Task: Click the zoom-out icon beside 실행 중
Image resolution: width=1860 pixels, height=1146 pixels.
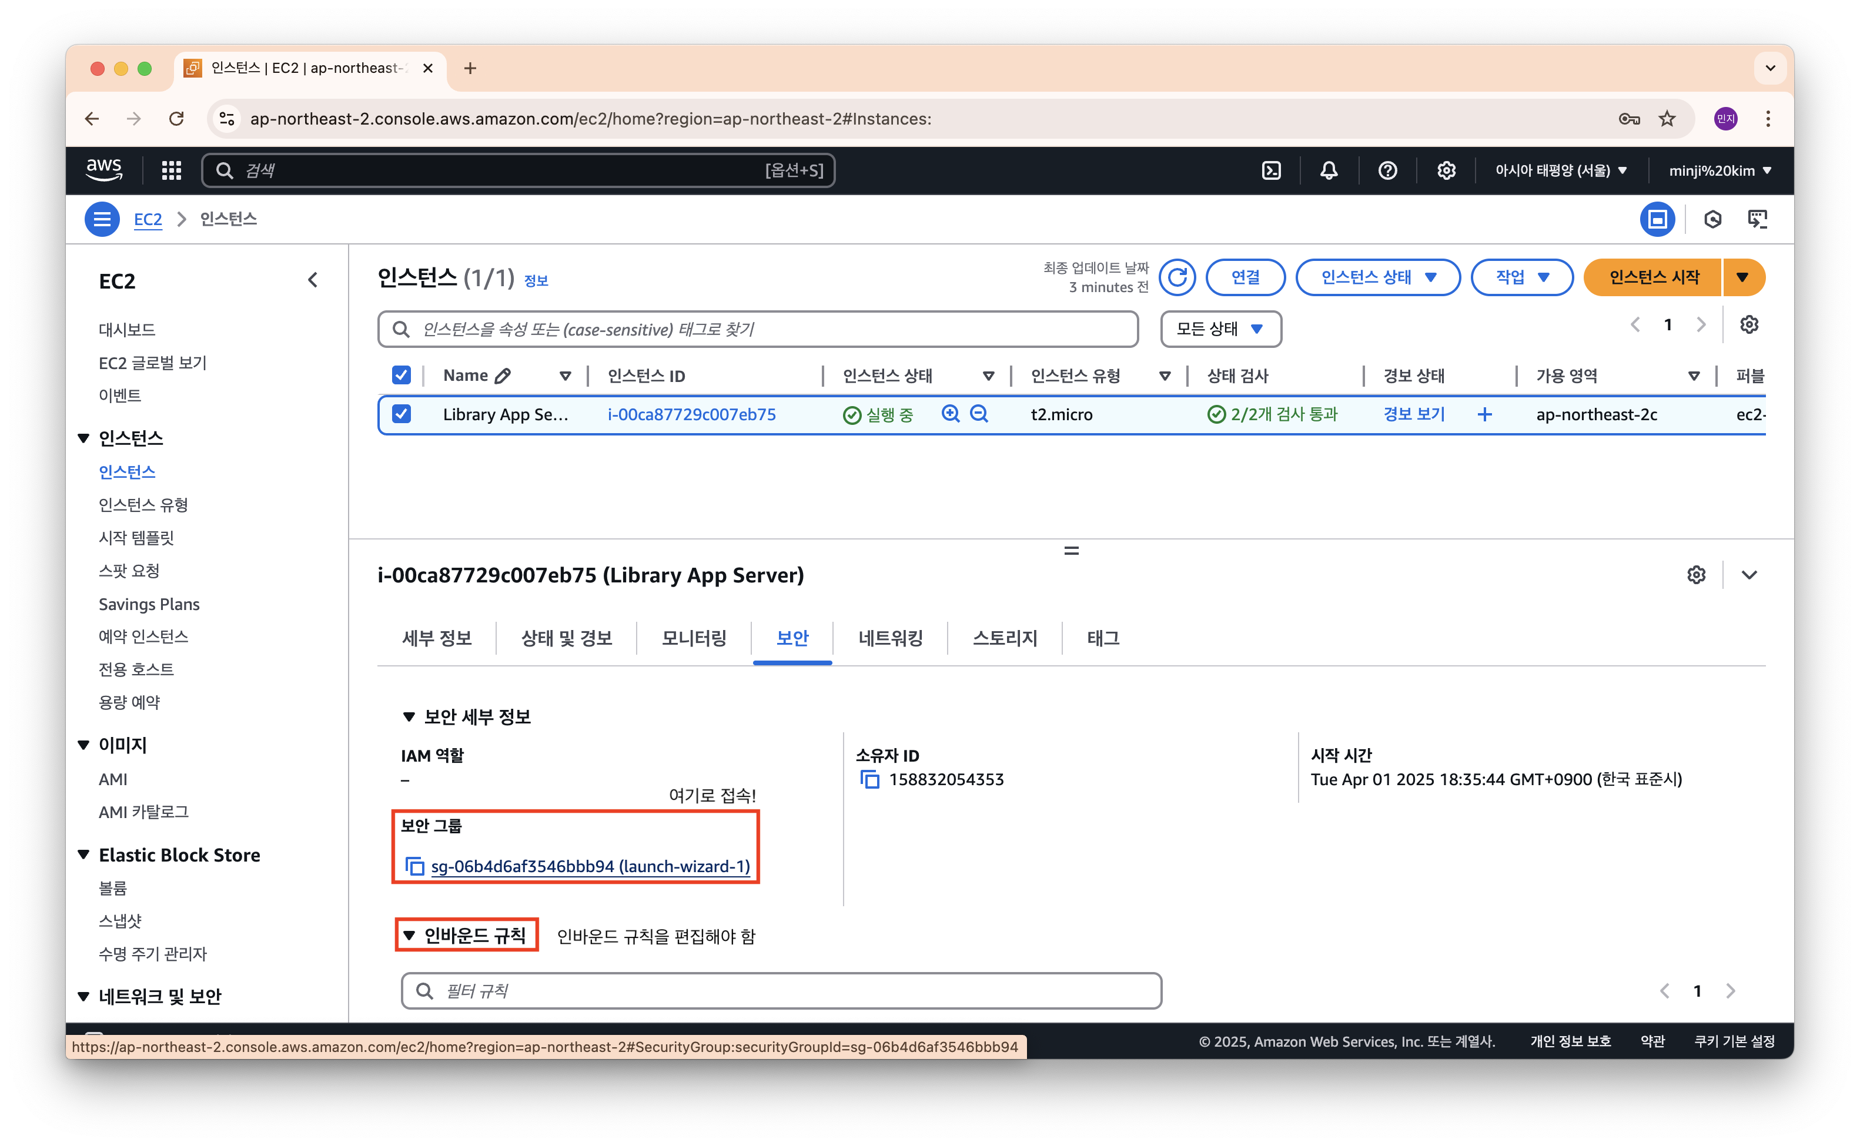Action: click(979, 414)
